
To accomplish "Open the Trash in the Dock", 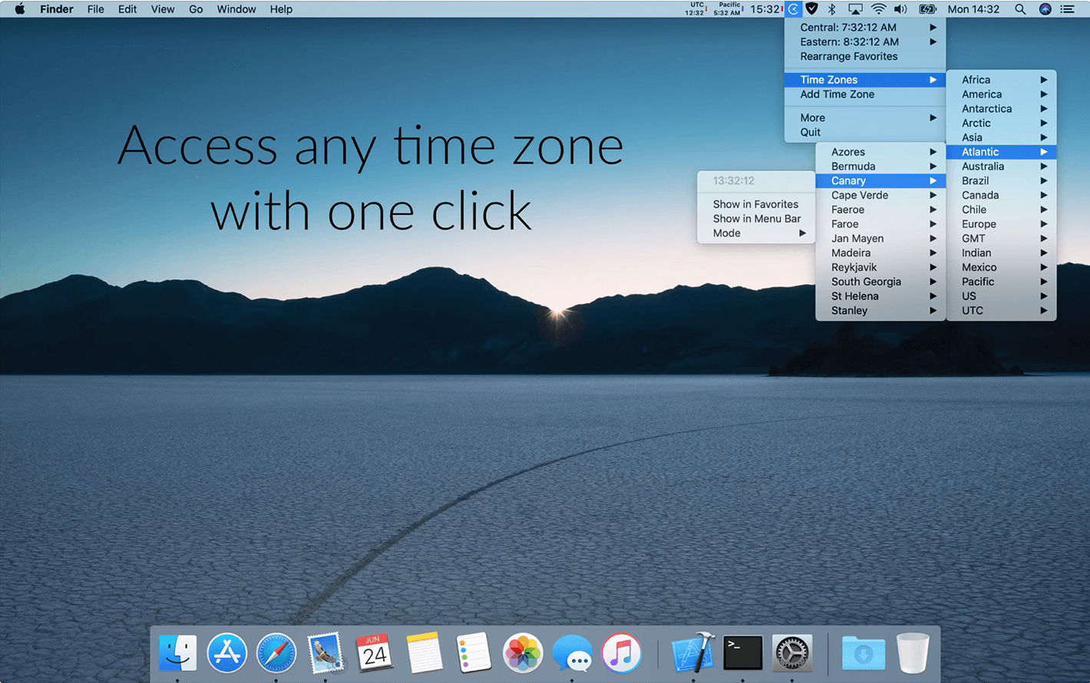I will 912,653.
